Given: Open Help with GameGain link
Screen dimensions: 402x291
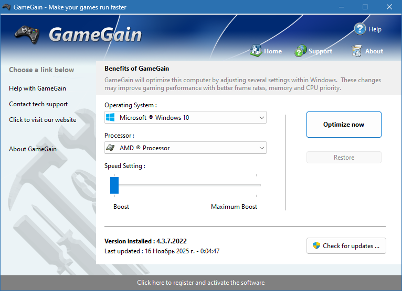Looking at the screenshot, I should [x=37, y=88].
